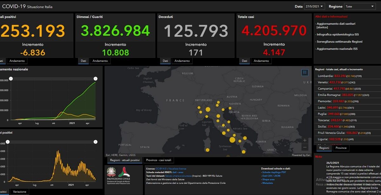Zoom out on the map with minus

click(x=305, y=147)
